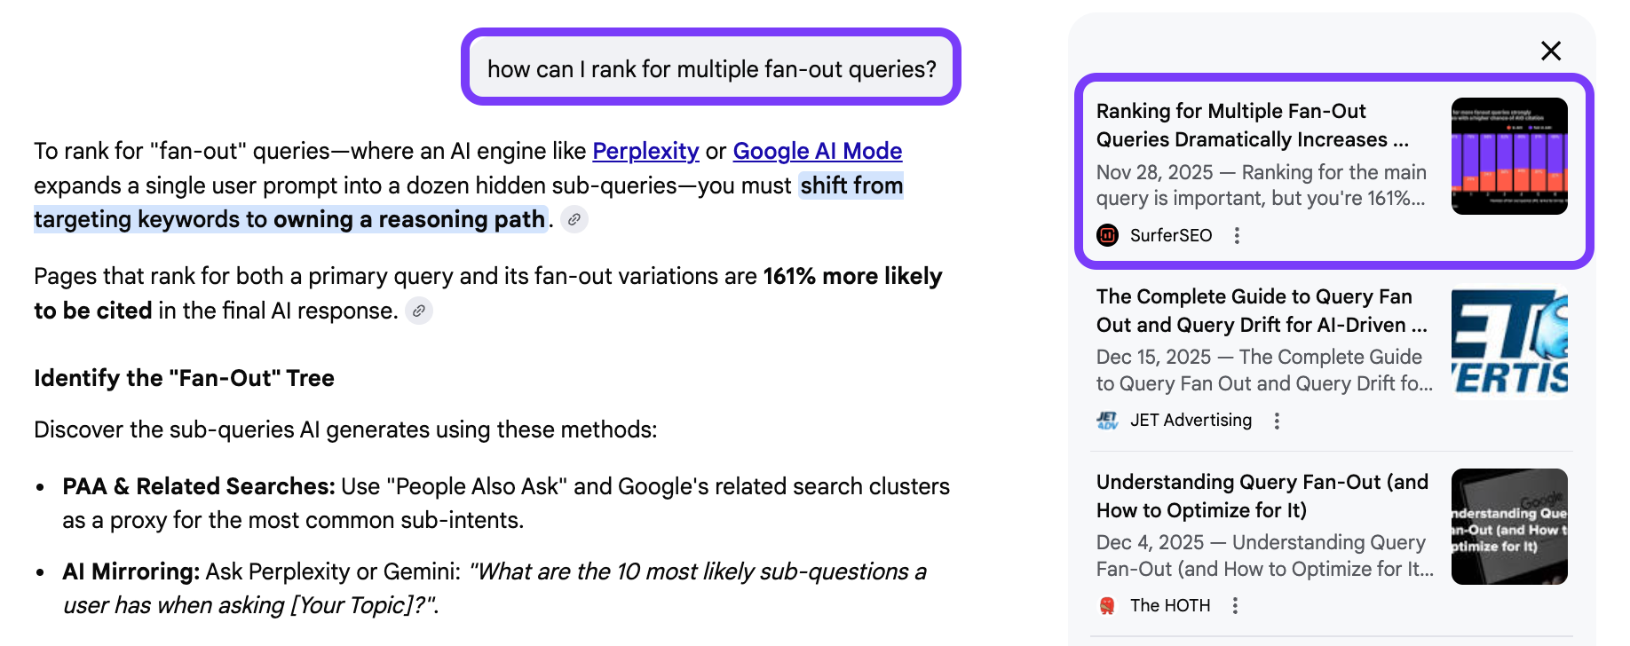The width and height of the screenshot is (1630, 646).
Task: Click the user query bubble about fan-out queries
Action: click(x=711, y=68)
